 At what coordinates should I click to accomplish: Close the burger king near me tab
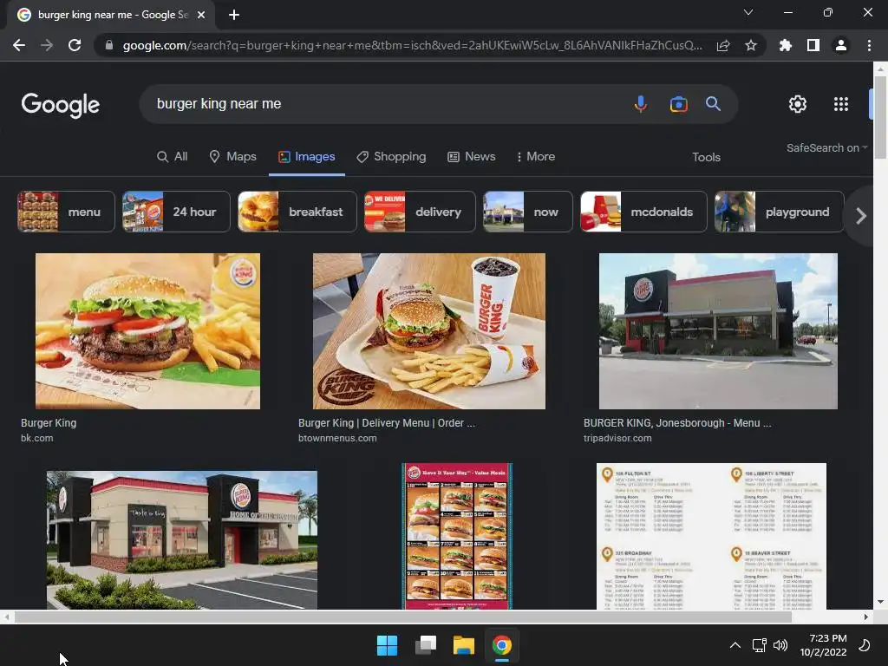[x=201, y=15]
